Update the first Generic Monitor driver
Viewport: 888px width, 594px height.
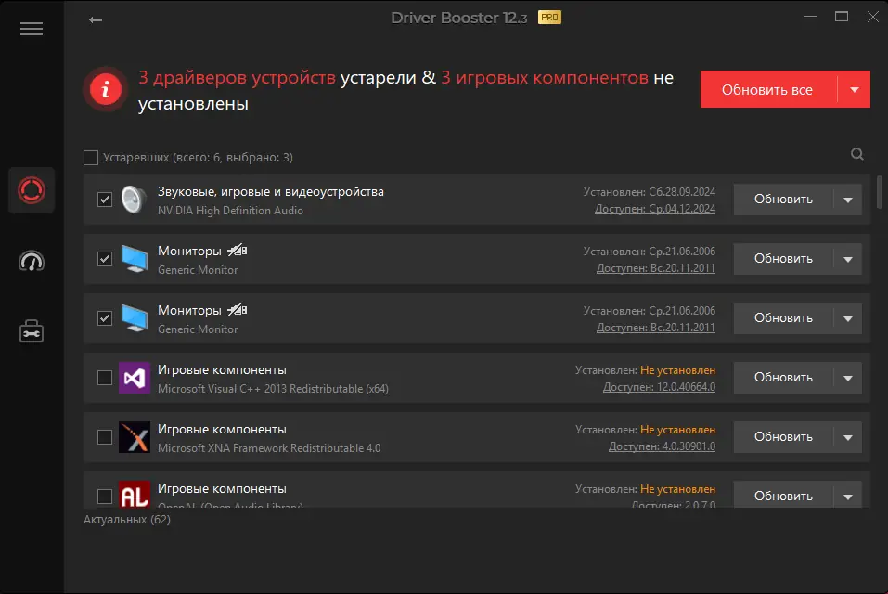(x=783, y=259)
